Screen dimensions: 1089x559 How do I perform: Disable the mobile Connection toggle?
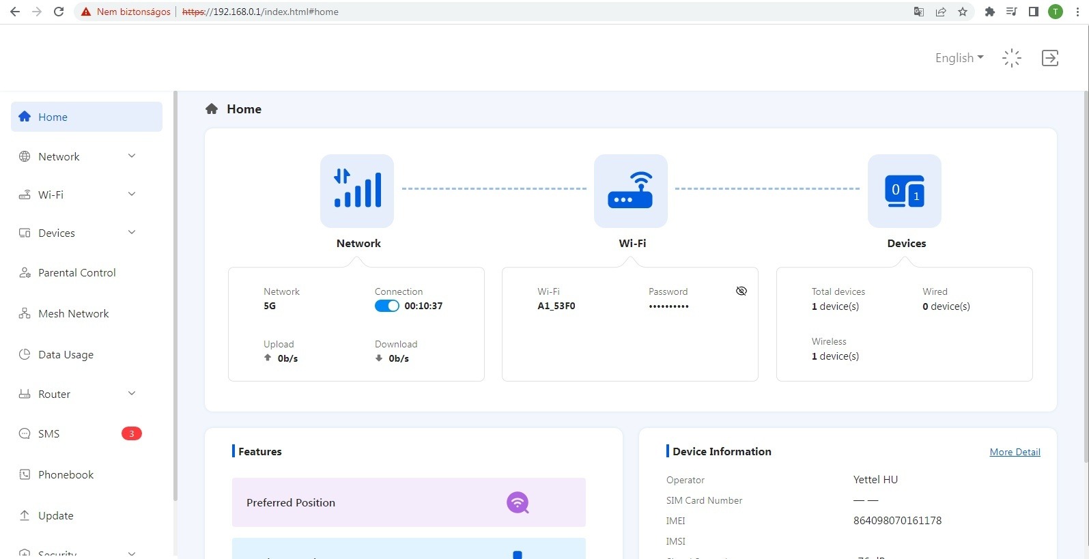[x=387, y=306]
